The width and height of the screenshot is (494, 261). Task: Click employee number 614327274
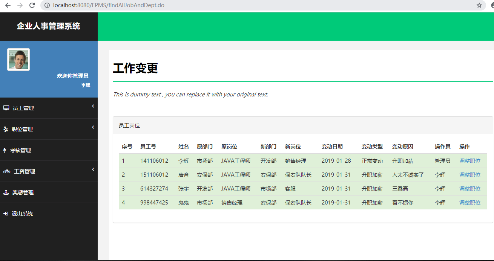[154, 189]
